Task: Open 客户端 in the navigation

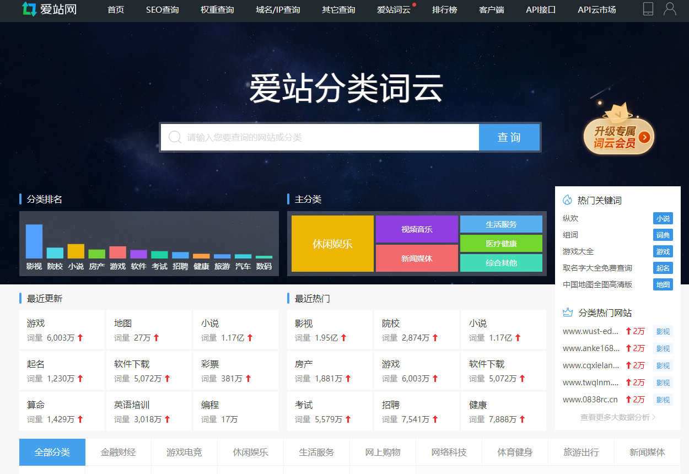Action: [492, 10]
